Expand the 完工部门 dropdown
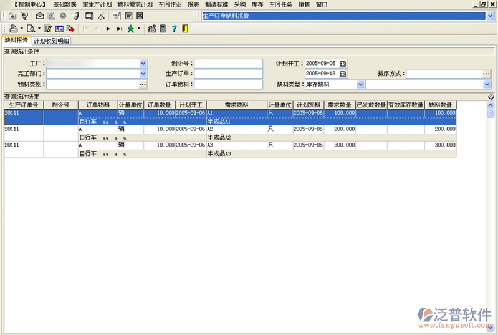Viewport: 498px width, 335px height. tap(143, 74)
